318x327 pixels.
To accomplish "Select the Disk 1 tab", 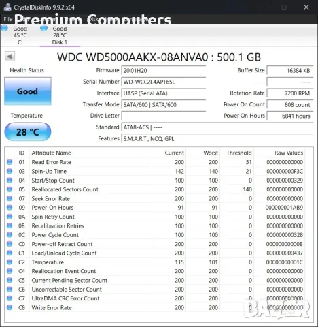I will point(60,35).
